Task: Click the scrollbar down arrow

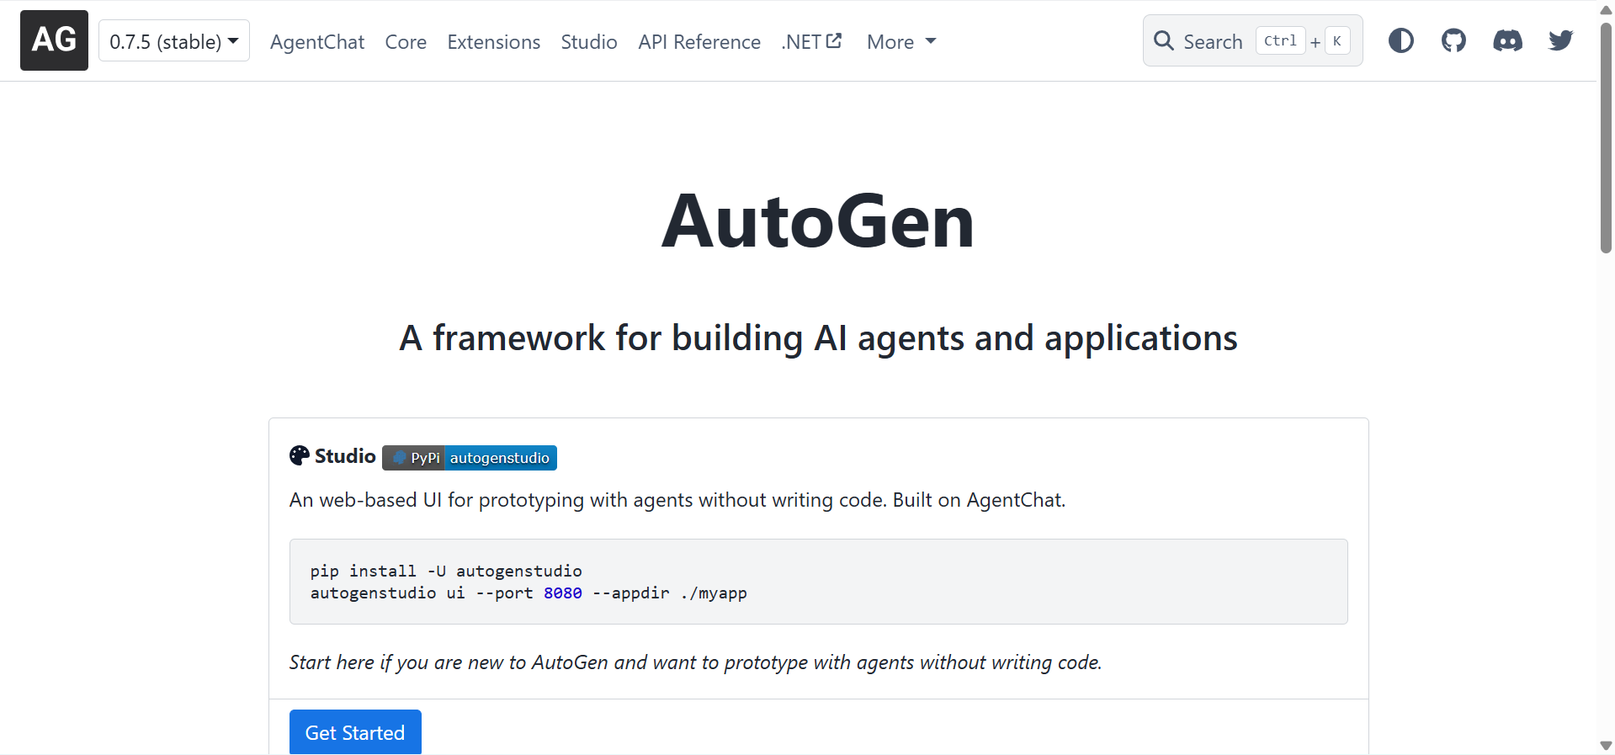Action: pyautogui.click(x=1606, y=745)
